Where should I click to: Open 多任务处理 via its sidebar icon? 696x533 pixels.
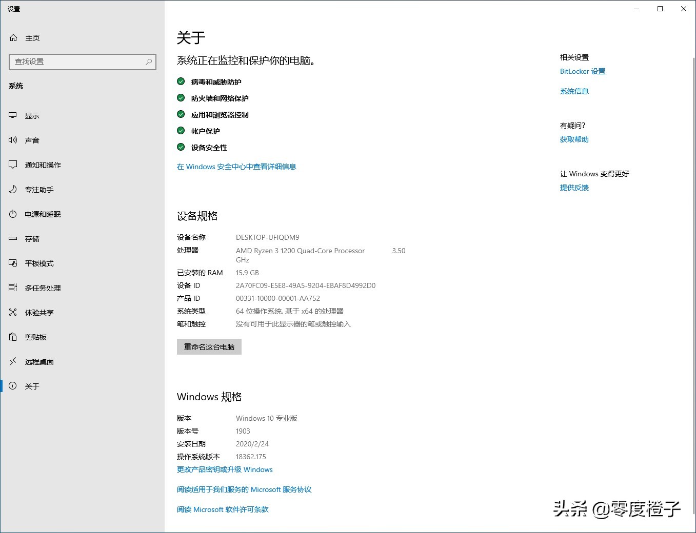(x=12, y=288)
